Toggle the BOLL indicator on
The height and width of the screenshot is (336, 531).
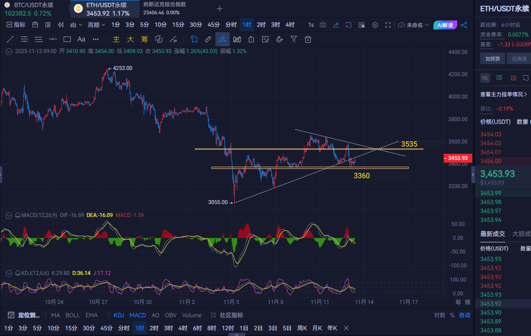73,315
